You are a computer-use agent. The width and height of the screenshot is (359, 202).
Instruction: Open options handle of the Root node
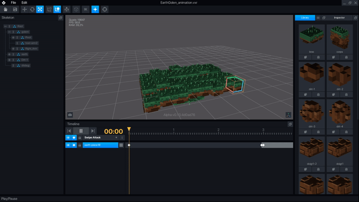pos(9,26)
